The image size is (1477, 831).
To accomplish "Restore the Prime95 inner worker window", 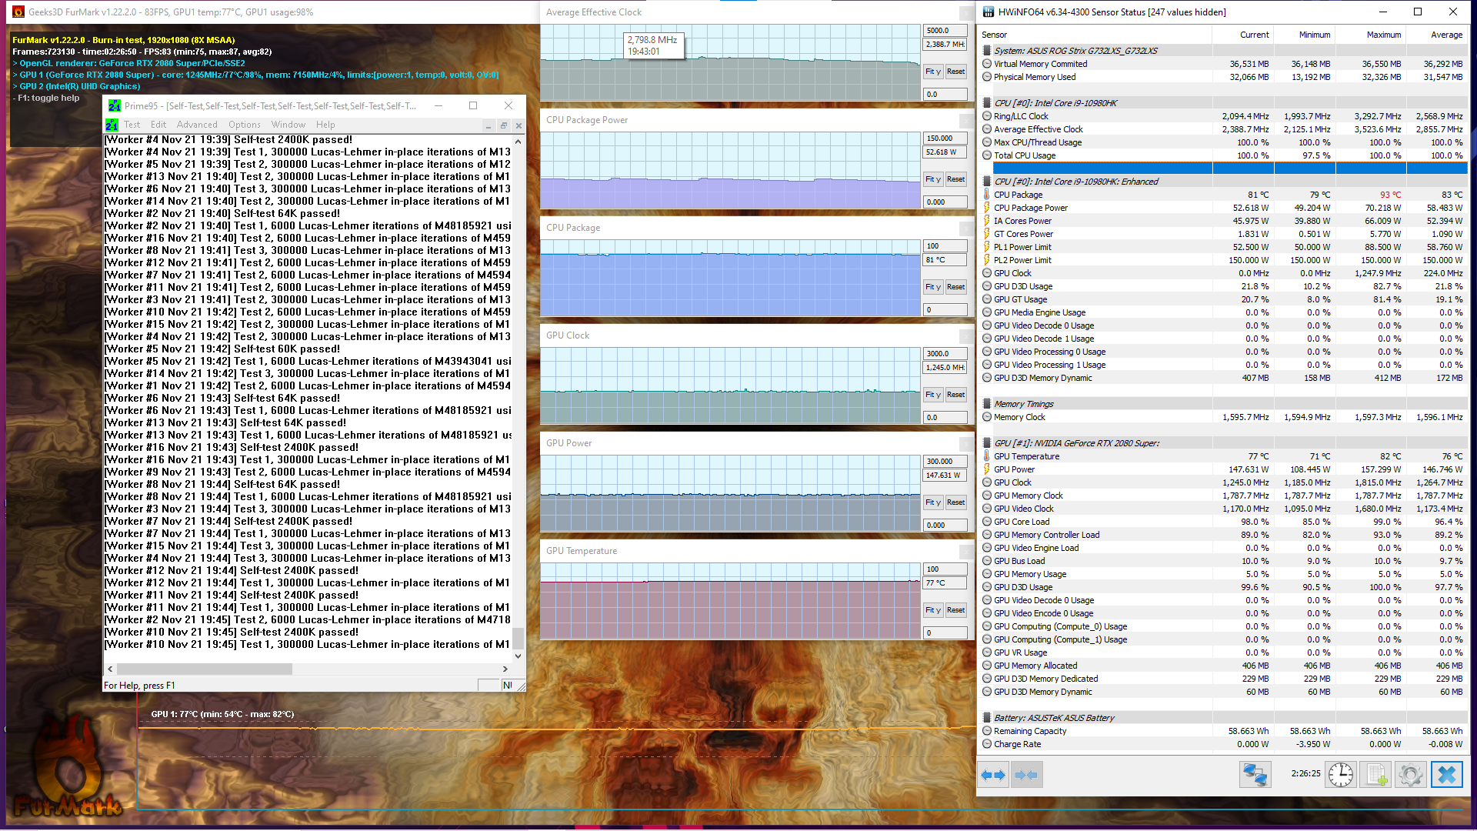I will (x=504, y=125).
